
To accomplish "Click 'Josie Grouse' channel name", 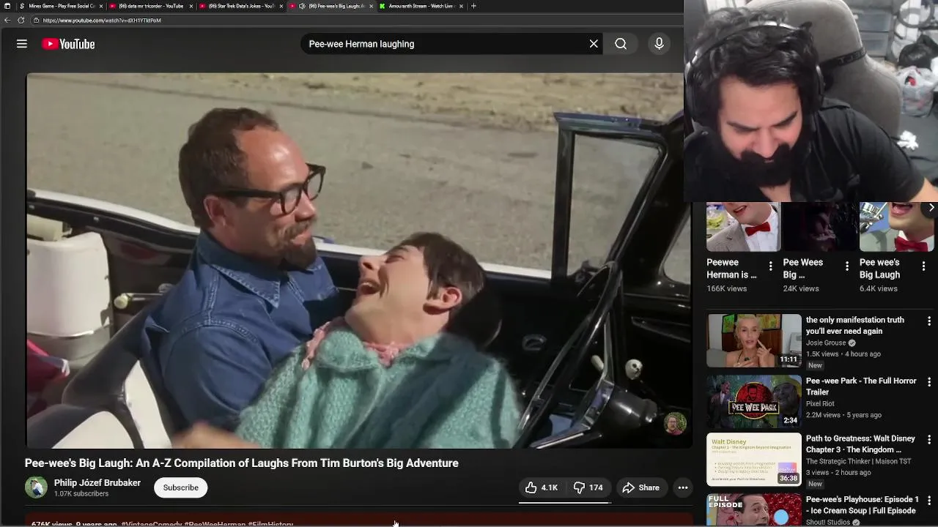I will click(826, 343).
